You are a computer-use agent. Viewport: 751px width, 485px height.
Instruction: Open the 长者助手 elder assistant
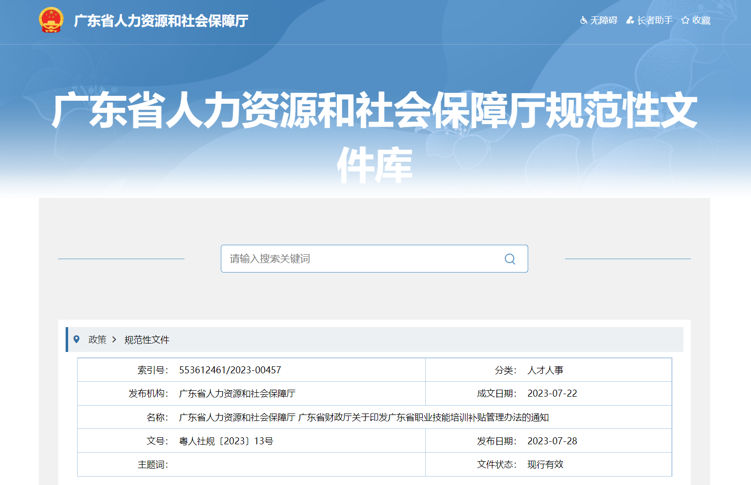(649, 20)
